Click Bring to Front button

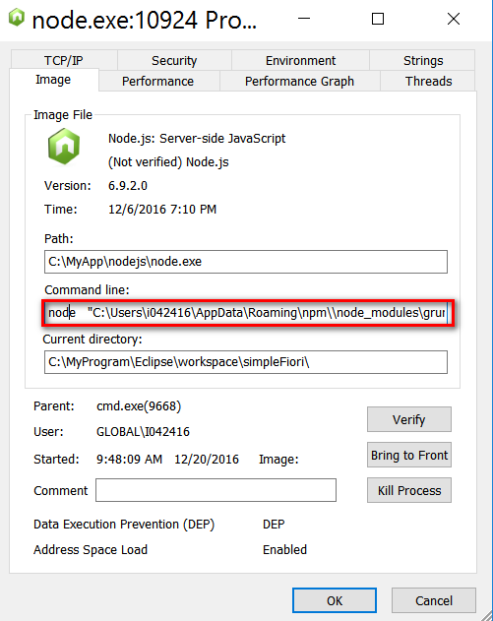pyautogui.click(x=409, y=455)
